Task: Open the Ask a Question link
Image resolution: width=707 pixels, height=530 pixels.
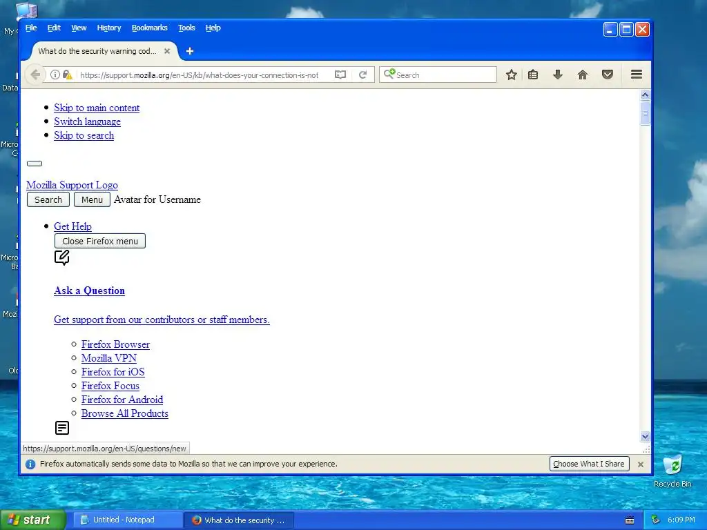Action: pyautogui.click(x=89, y=291)
